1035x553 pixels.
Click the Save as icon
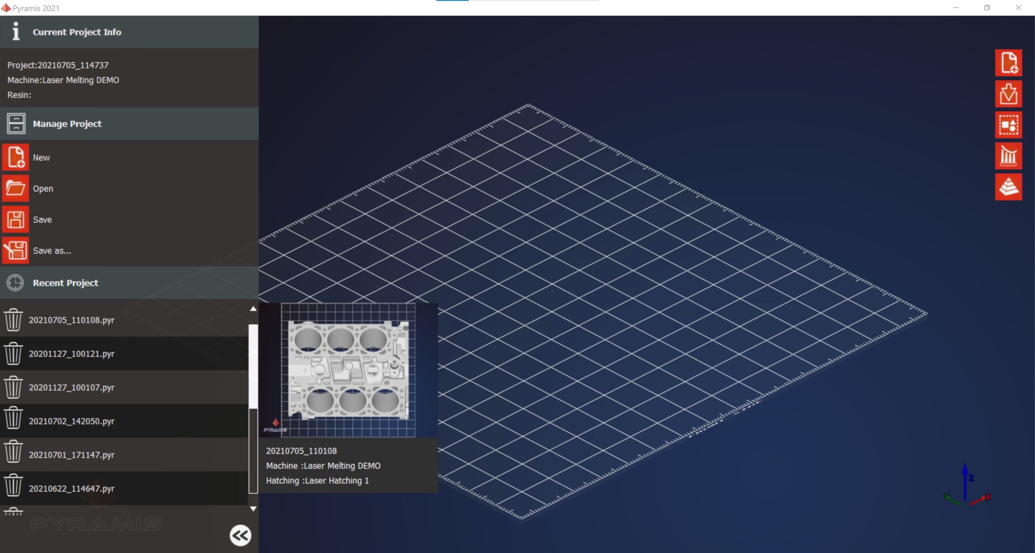15,250
